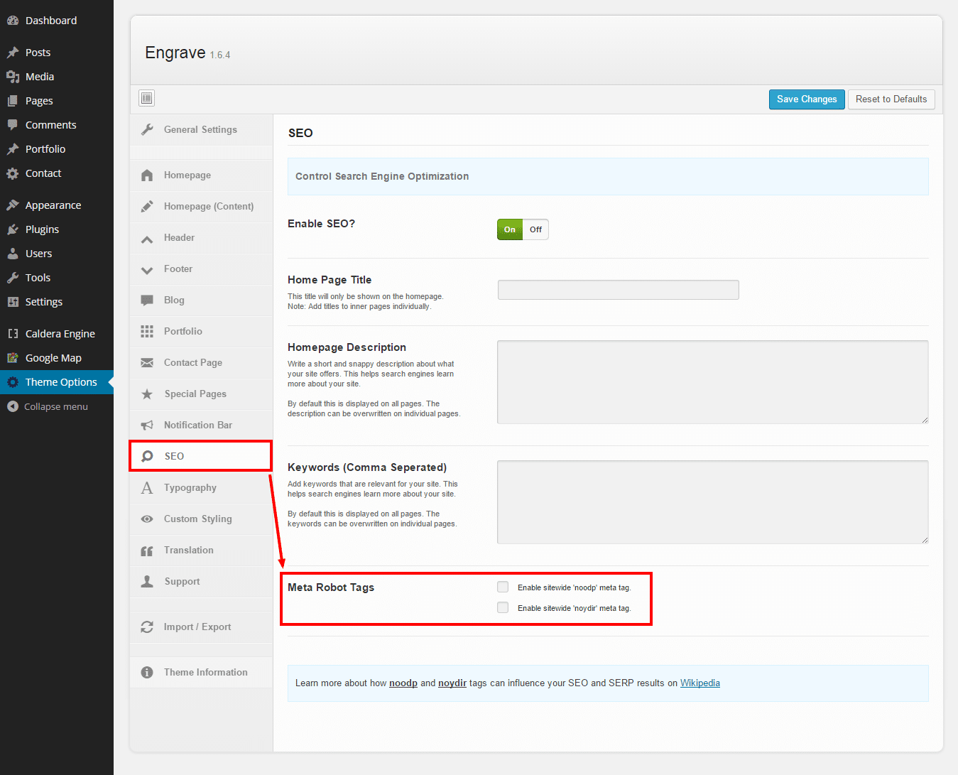The height and width of the screenshot is (775, 958).
Task: Open Plugins in the admin sidebar
Action: [42, 229]
